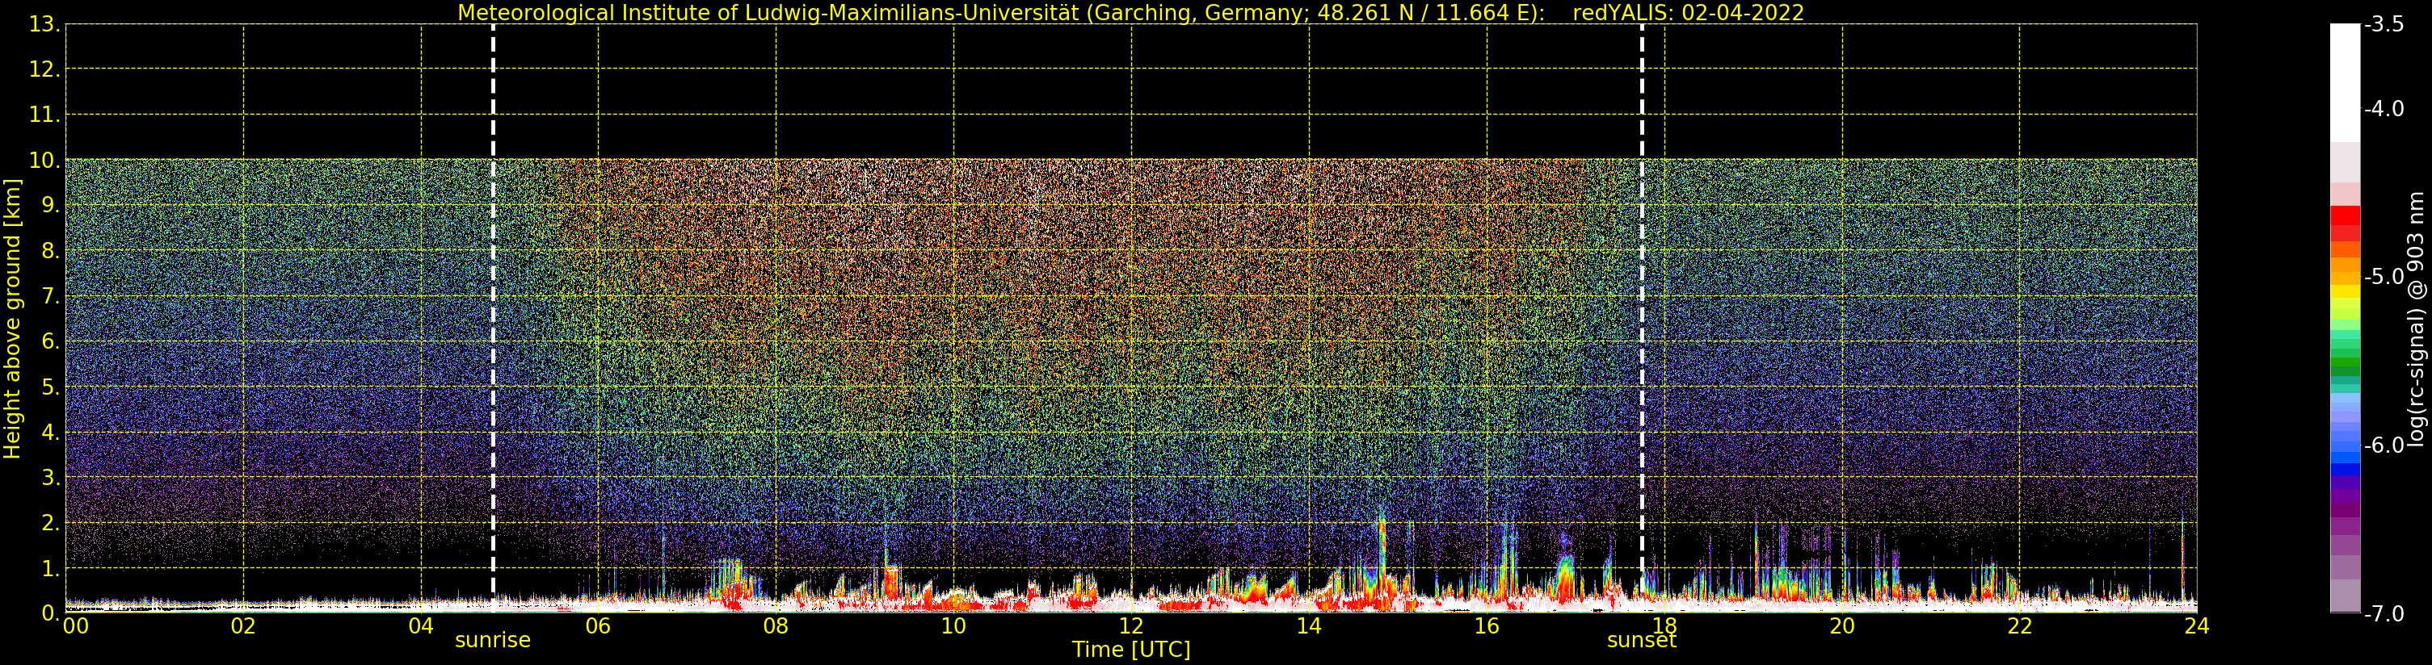
Task: Click the time axis tick label '14'
Action: pos(1309,626)
